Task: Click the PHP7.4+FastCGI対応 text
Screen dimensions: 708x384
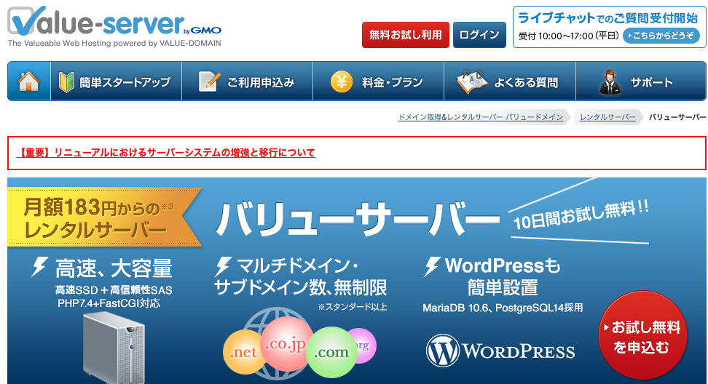Action: point(109,303)
